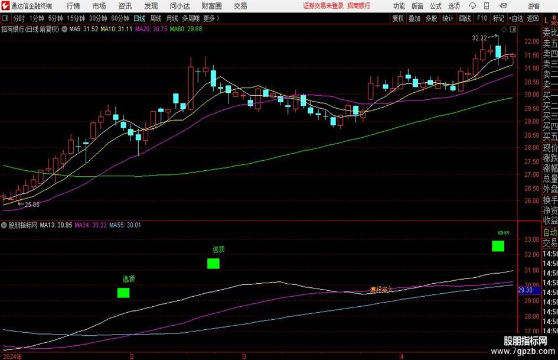Viewport: 558px width, 360px height.
Task: Toggle the side panel icon at chart top-right
Action: point(513,30)
